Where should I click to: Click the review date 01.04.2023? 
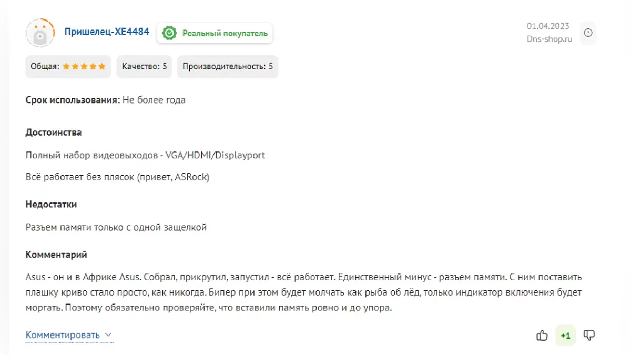point(548,26)
